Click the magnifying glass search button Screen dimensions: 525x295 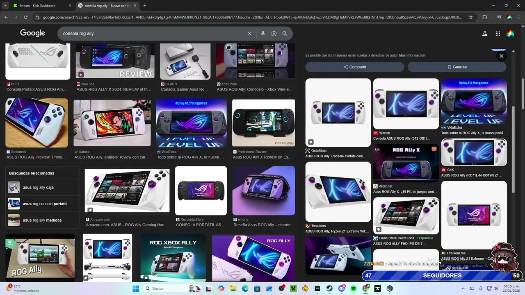285,34
